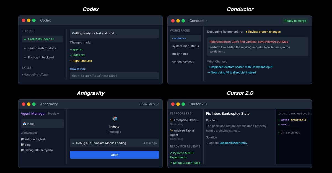Image resolution: width=332 pixels, height=173 pixels.
Task: Open the modified RightPanel.tsx file change
Action: pyautogui.click(x=81, y=61)
